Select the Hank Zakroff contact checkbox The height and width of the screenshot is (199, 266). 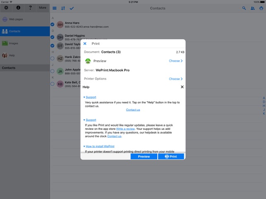53,59
